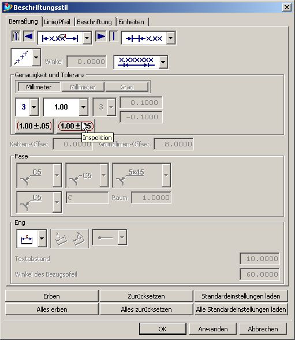Image resolution: width=295 pixels, height=340 pixels.
Task: Toggle the left-pointing arrowhead icon
Action: [x=28, y=36]
